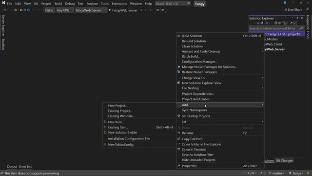Click the Live Share button
This screenshot has width=312, height=176.
(x=293, y=10)
